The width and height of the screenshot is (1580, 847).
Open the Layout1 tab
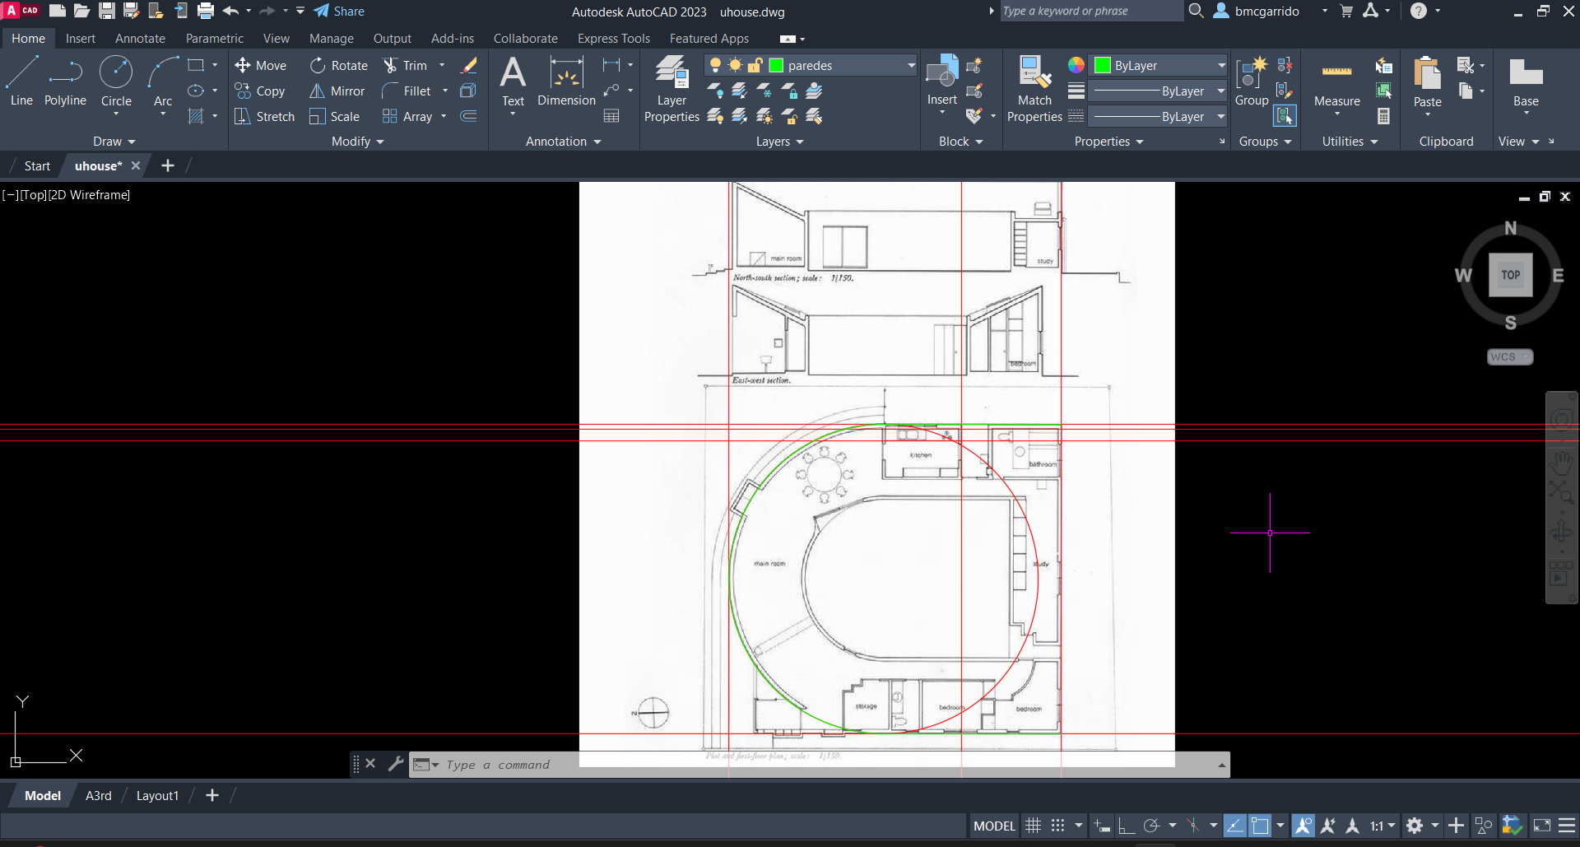coord(157,796)
